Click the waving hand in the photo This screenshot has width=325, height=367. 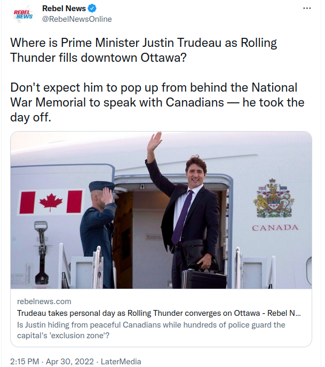coord(155,141)
